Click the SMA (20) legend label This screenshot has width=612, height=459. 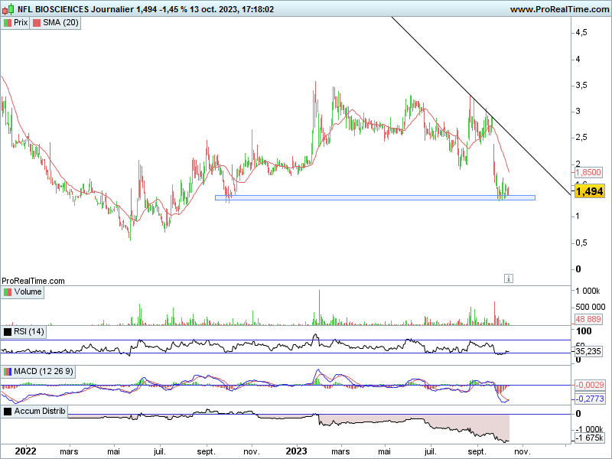[x=60, y=23]
